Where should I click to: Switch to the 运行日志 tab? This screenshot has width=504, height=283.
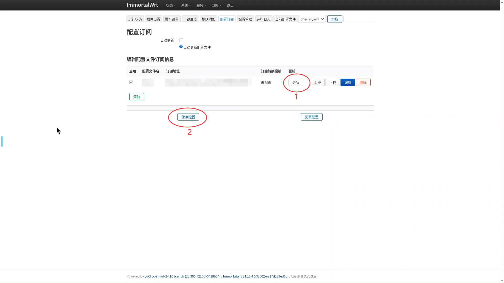(x=264, y=19)
